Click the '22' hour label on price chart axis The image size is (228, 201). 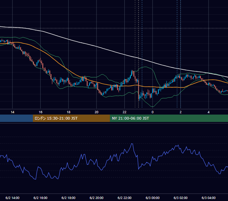(124, 112)
